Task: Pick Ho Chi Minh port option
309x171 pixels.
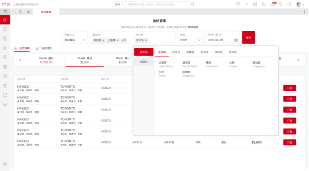Action: pyautogui.click(x=190, y=64)
